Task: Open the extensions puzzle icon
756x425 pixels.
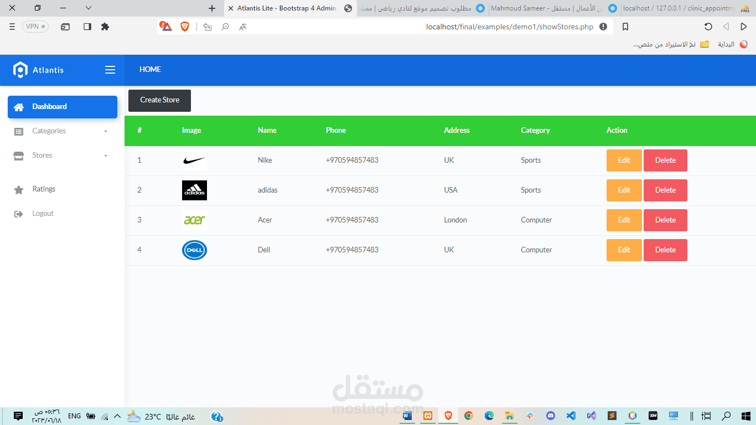Action: coord(105,27)
